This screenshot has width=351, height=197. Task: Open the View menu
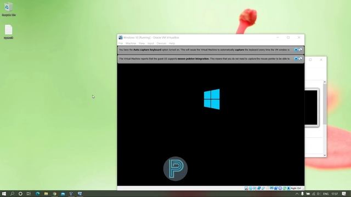[141, 43]
